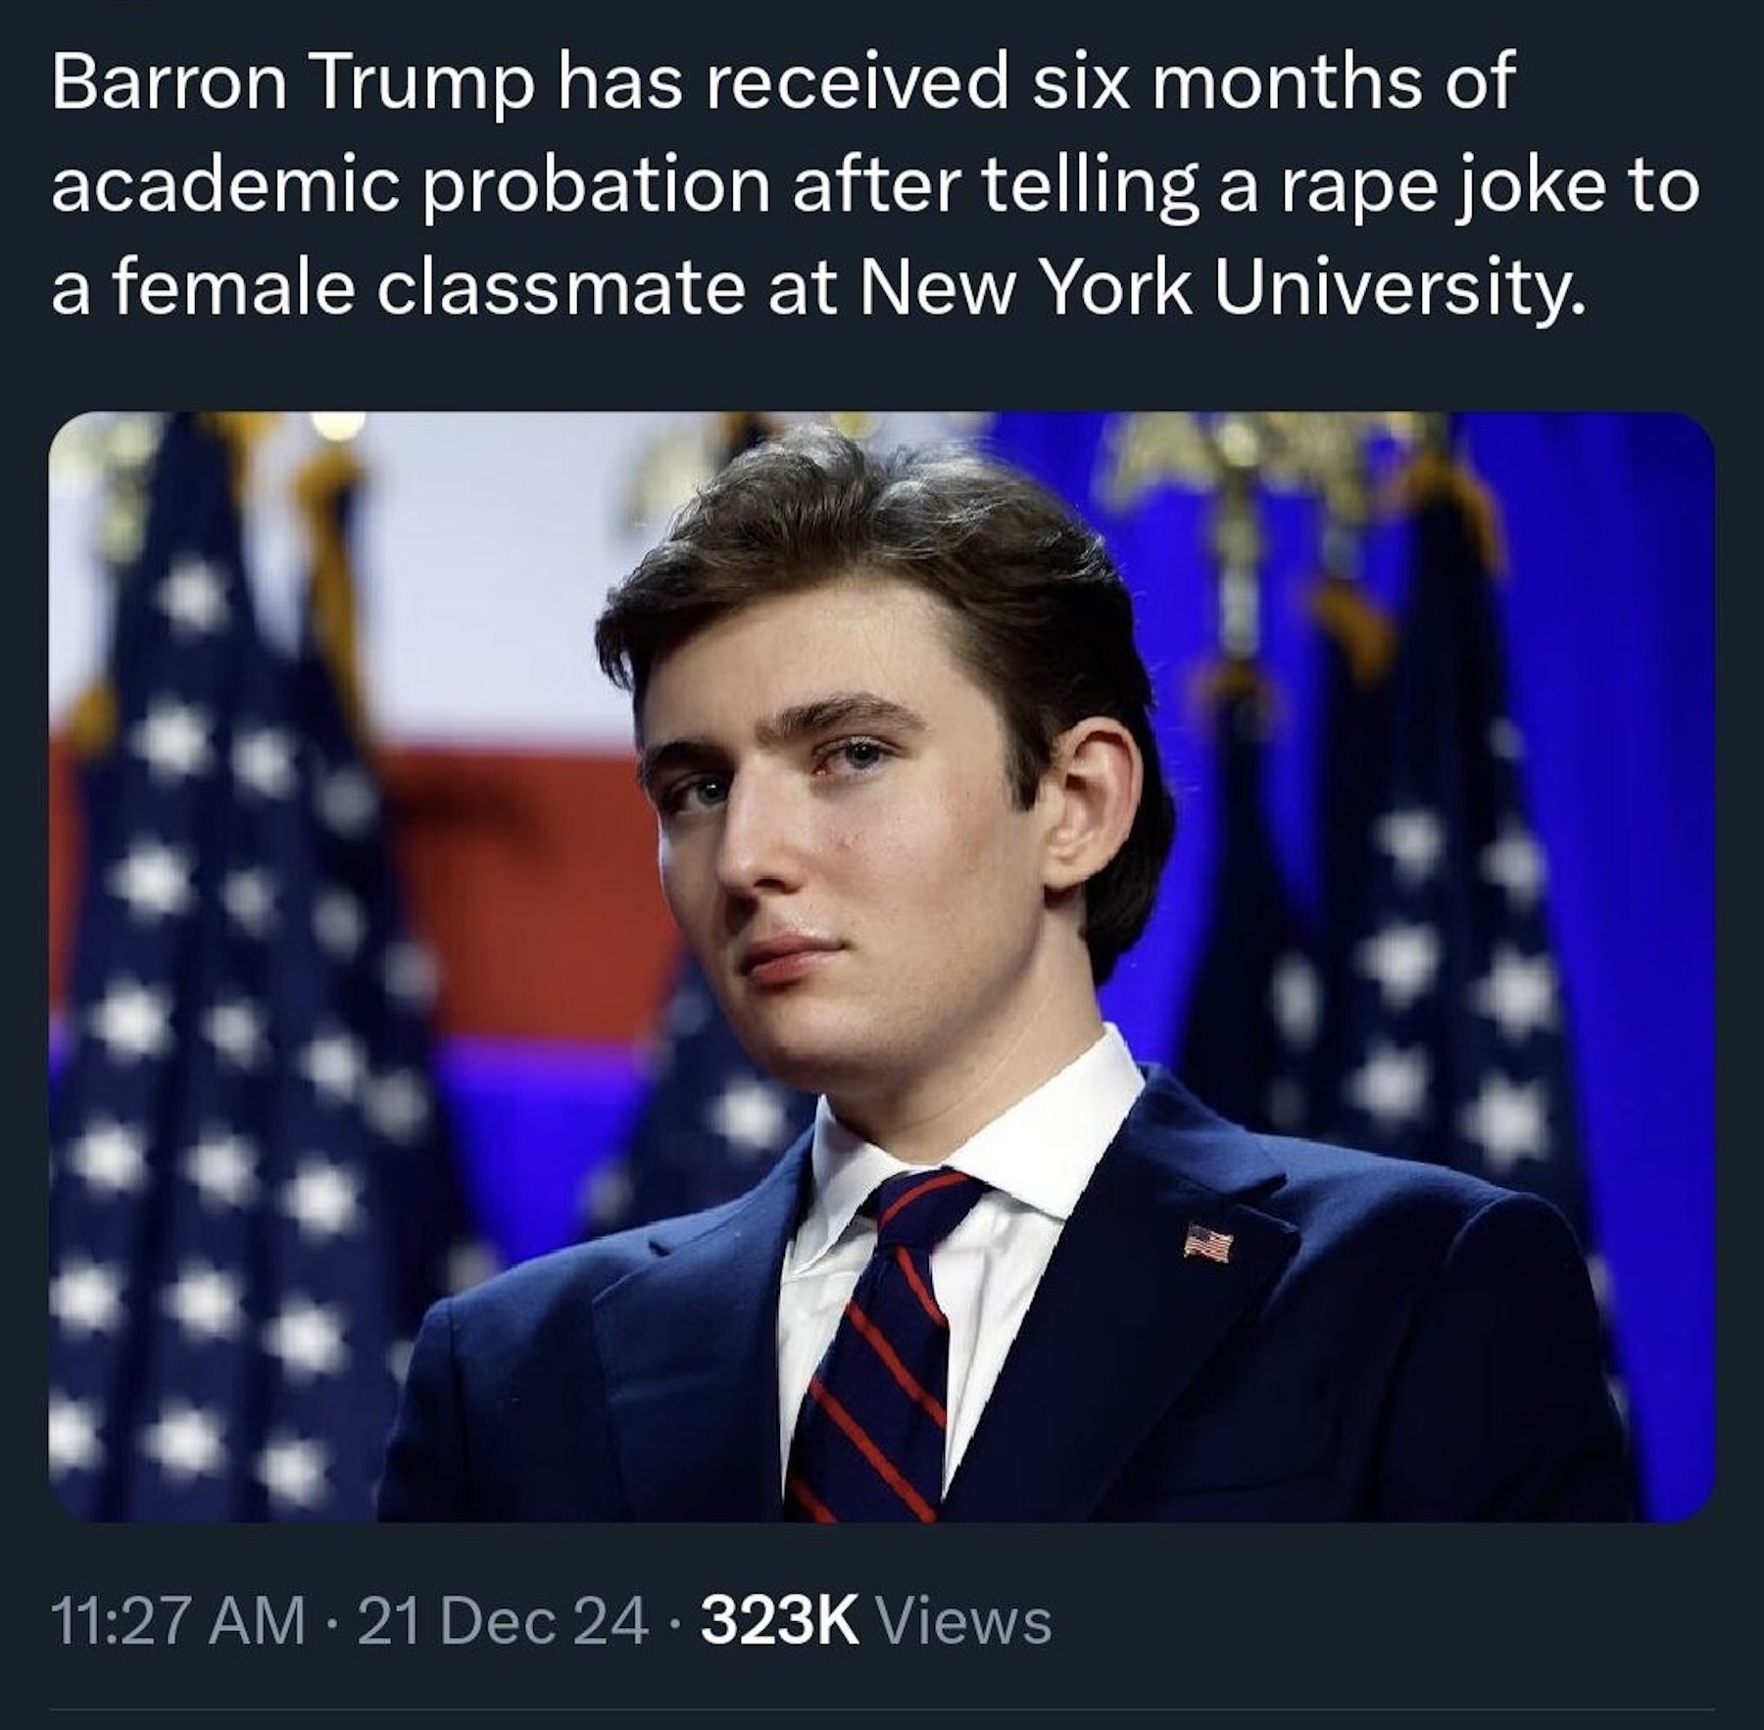Screen dimensions: 1764x1730
Task: Click the words academic probation
Action: click(x=410, y=185)
